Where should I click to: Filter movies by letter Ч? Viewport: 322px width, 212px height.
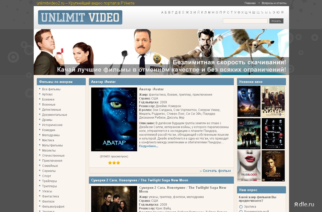250,13
